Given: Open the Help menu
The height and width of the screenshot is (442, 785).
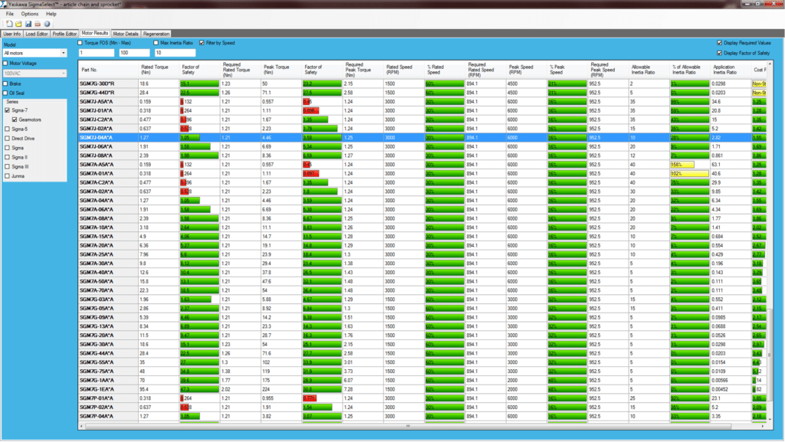Looking at the screenshot, I should pos(51,14).
